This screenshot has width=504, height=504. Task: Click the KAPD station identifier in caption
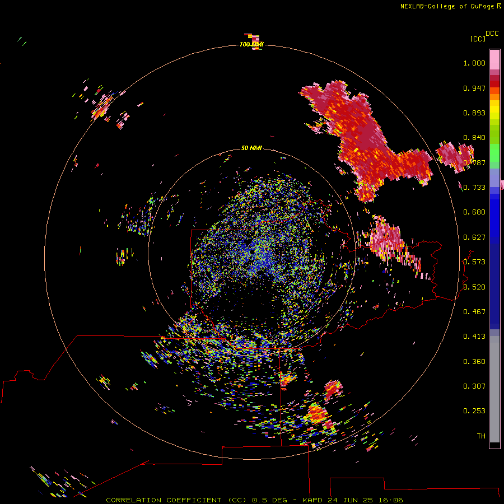coord(312,500)
